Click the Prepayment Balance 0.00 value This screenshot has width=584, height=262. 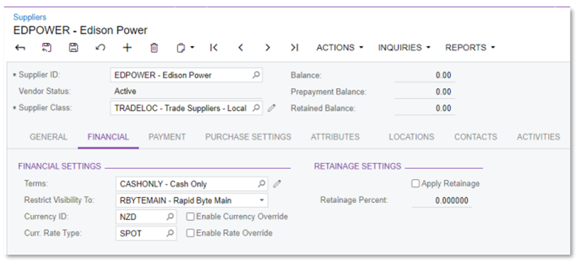(443, 92)
